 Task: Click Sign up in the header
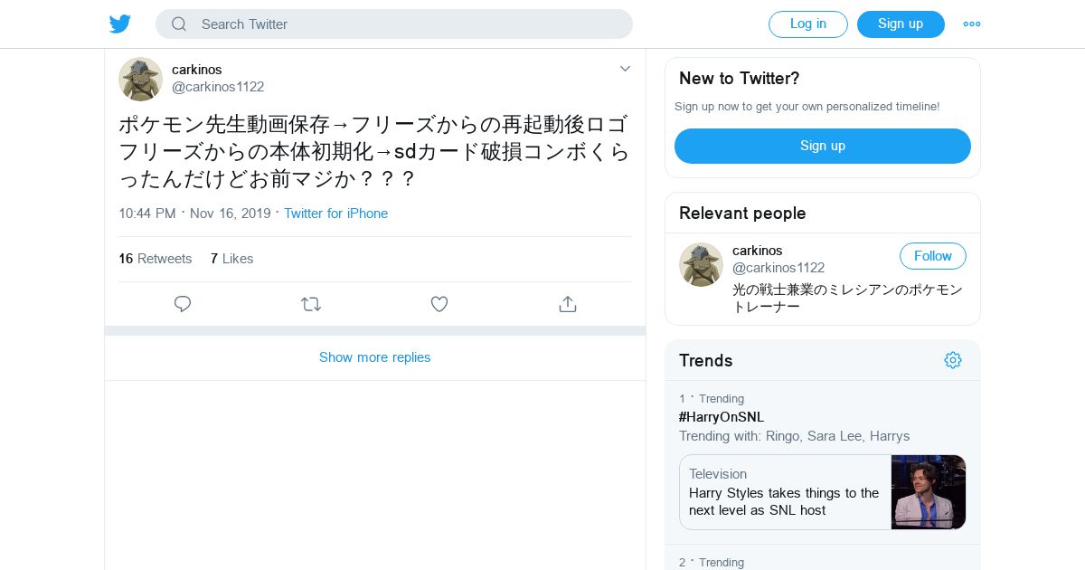pyautogui.click(x=901, y=24)
